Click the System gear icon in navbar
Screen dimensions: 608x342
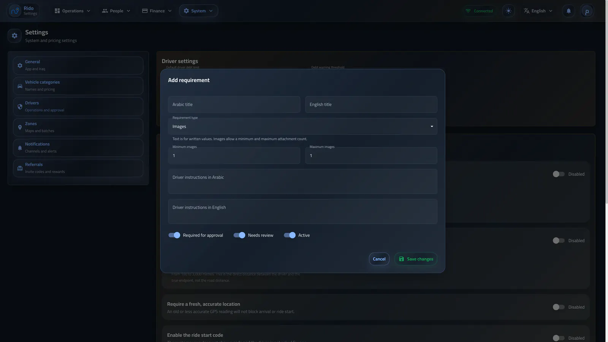[186, 11]
